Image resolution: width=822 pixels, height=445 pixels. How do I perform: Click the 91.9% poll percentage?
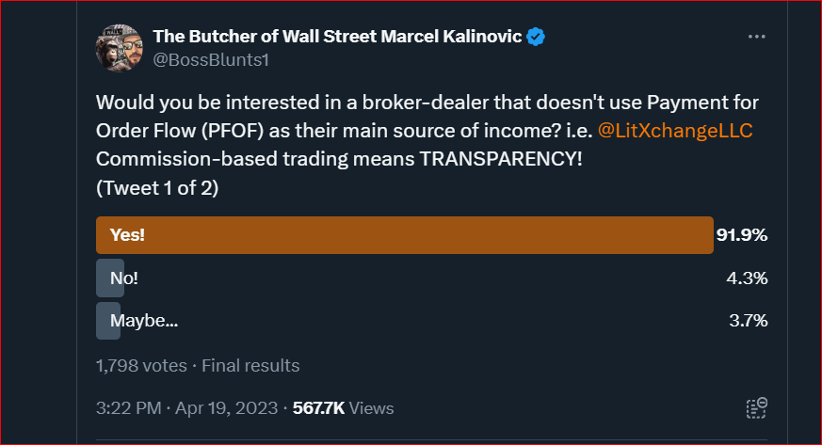742,235
